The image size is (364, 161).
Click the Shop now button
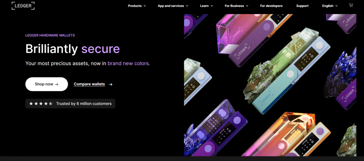tap(47, 84)
